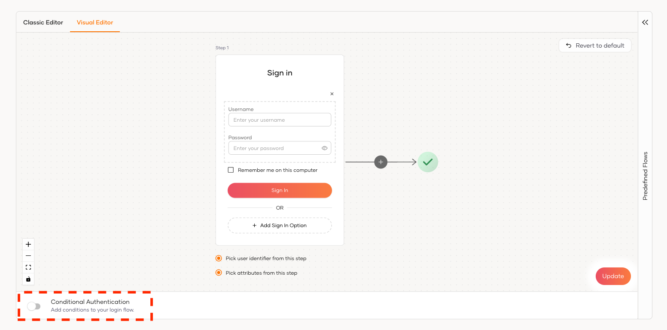This screenshot has width=667, height=330.
Task: Click the green checkmark completion node
Action: (428, 162)
